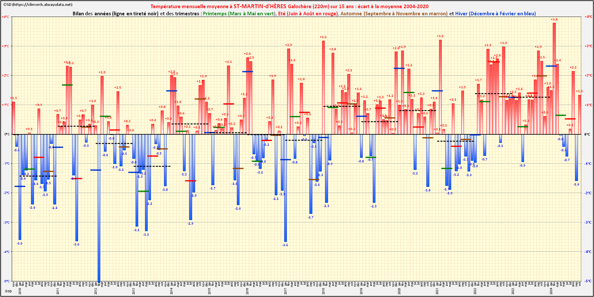This screenshot has width=594, height=297.
Task: Click the 2014 year label on the x-axis
Action: 172,291
